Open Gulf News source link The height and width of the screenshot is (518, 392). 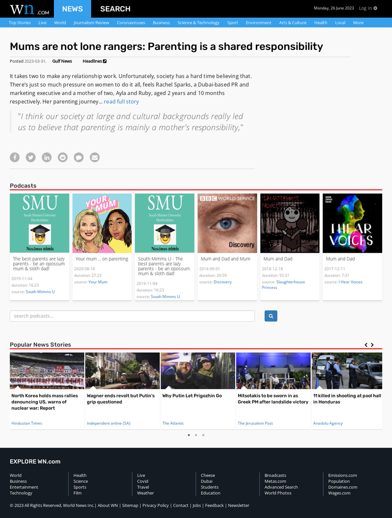click(62, 61)
